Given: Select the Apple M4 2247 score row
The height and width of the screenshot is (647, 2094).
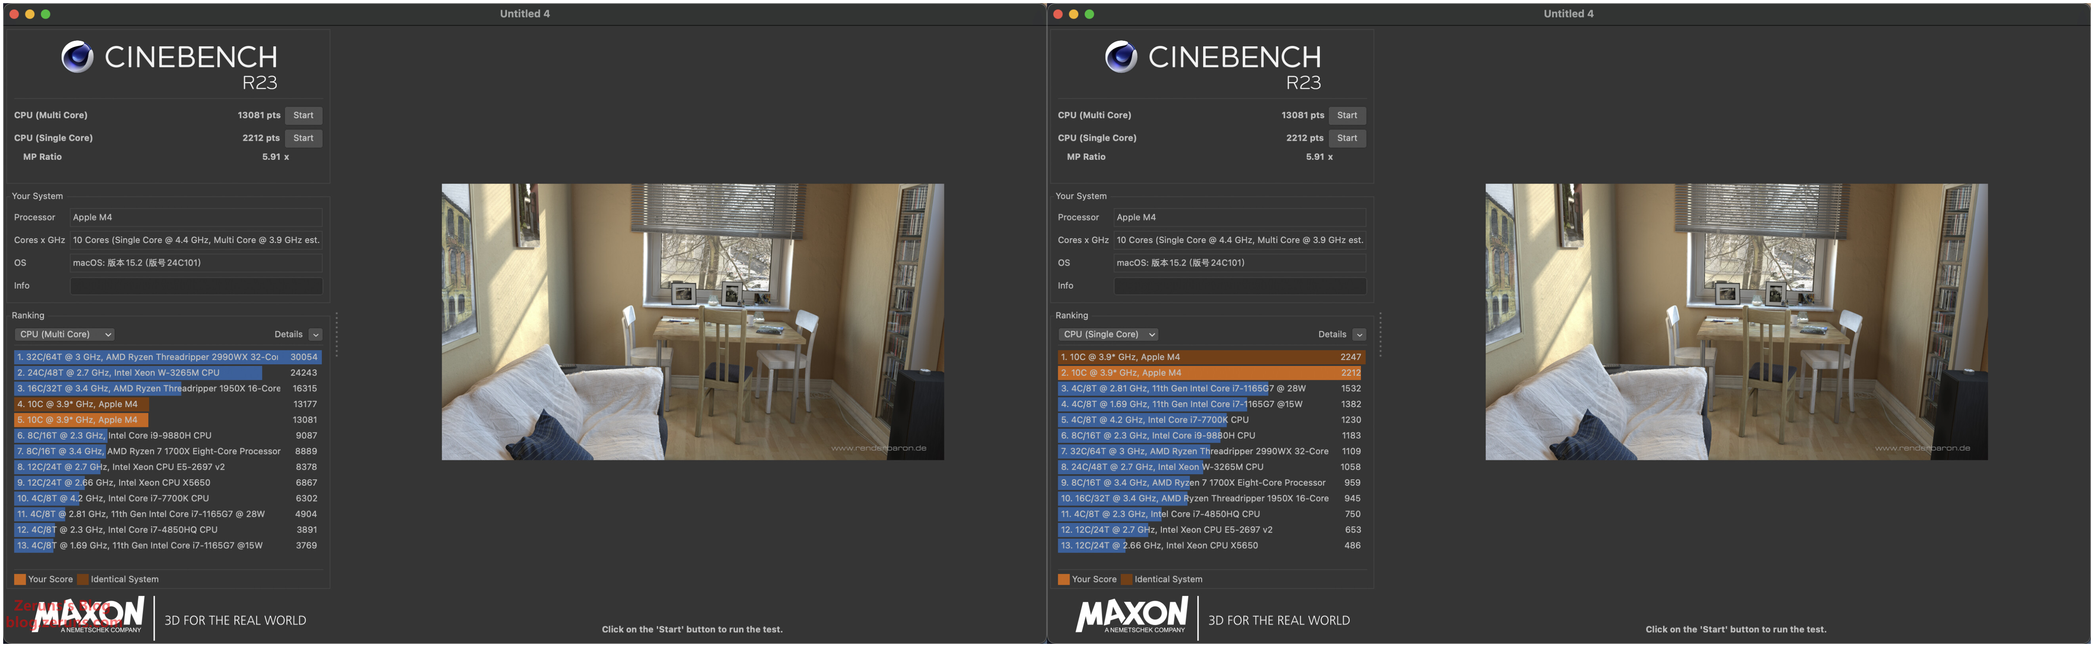Looking at the screenshot, I should click(x=1210, y=357).
